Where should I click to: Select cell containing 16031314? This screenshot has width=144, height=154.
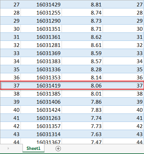[41, 134]
